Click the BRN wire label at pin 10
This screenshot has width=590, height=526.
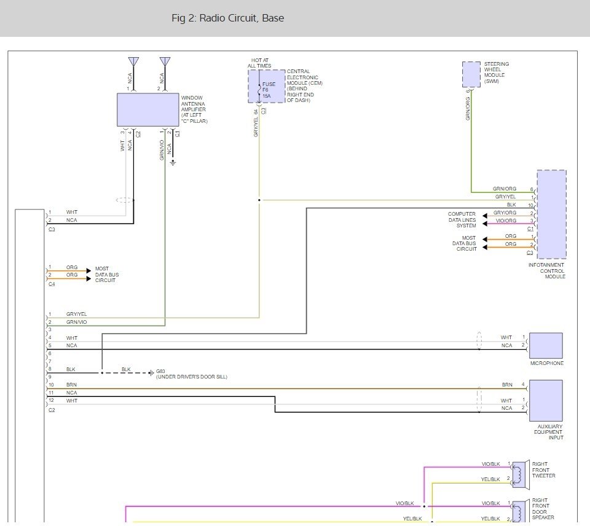(71, 385)
